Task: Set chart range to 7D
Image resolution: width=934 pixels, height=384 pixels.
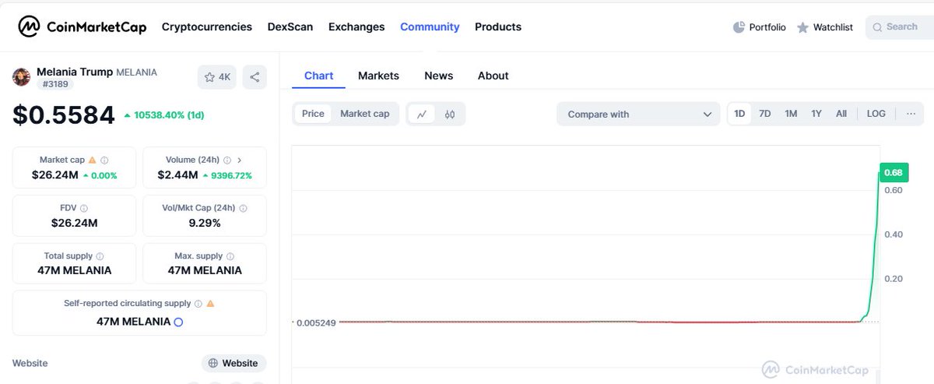Action: pos(765,114)
